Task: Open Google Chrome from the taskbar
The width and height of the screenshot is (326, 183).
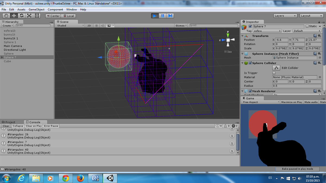Action: 65,178
